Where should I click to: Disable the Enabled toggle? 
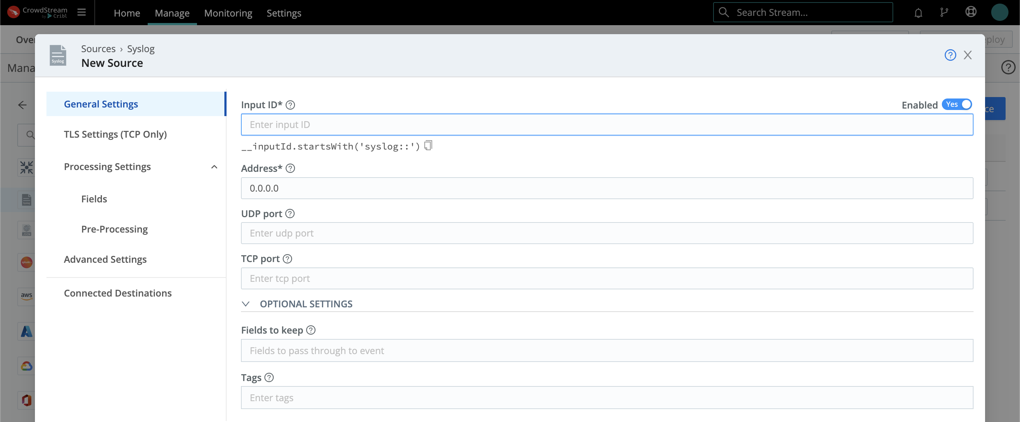(957, 104)
